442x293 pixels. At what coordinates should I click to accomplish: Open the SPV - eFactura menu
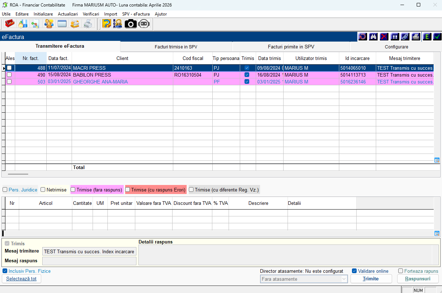pos(136,14)
